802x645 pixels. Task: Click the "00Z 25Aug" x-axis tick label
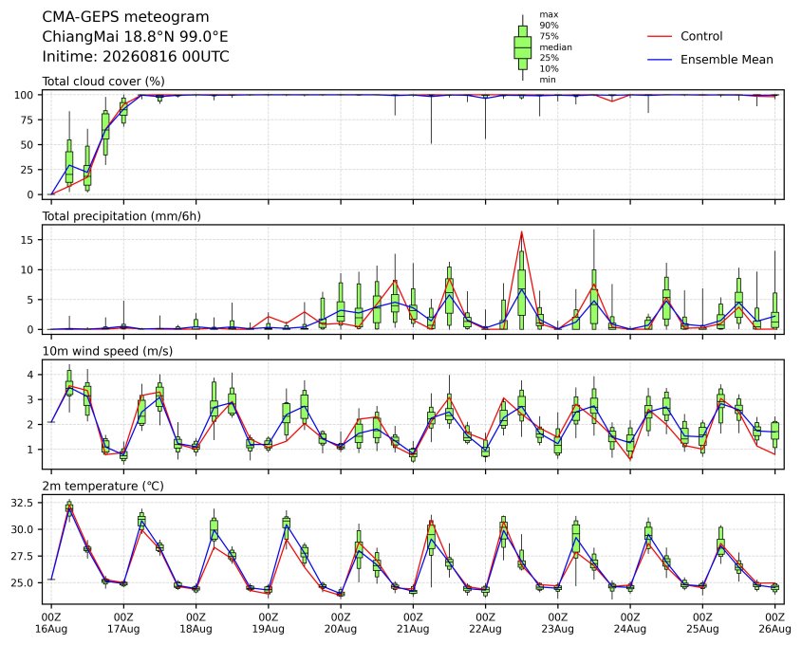(702, 623)
